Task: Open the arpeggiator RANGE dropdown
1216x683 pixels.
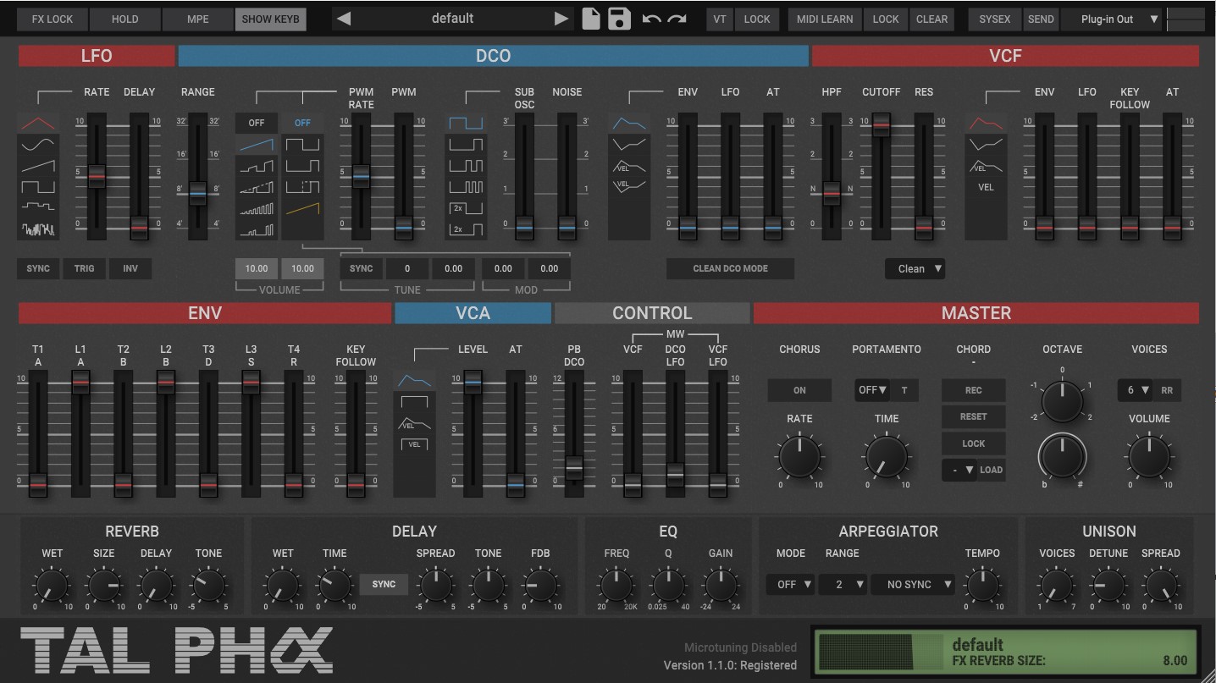Action: (843, 584)
